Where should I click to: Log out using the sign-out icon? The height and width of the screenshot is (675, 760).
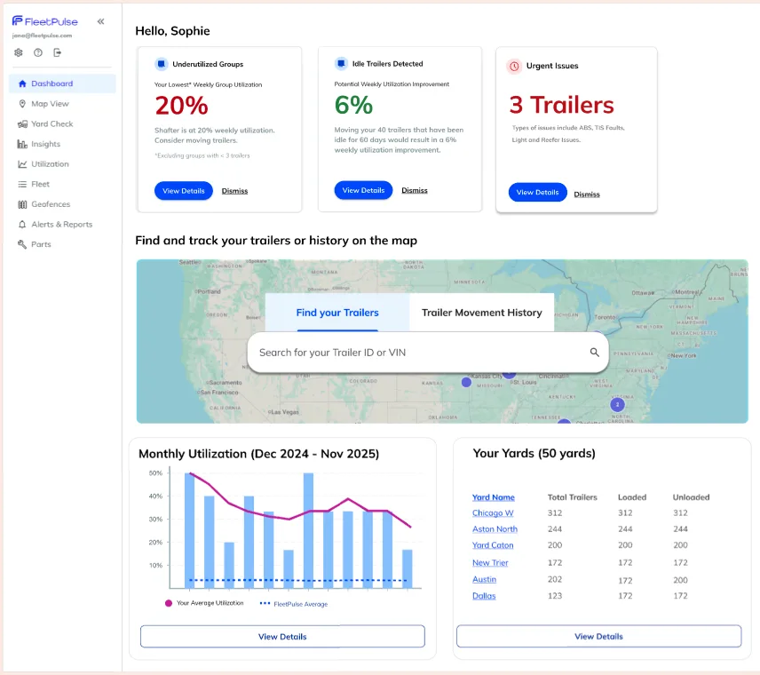58,52
